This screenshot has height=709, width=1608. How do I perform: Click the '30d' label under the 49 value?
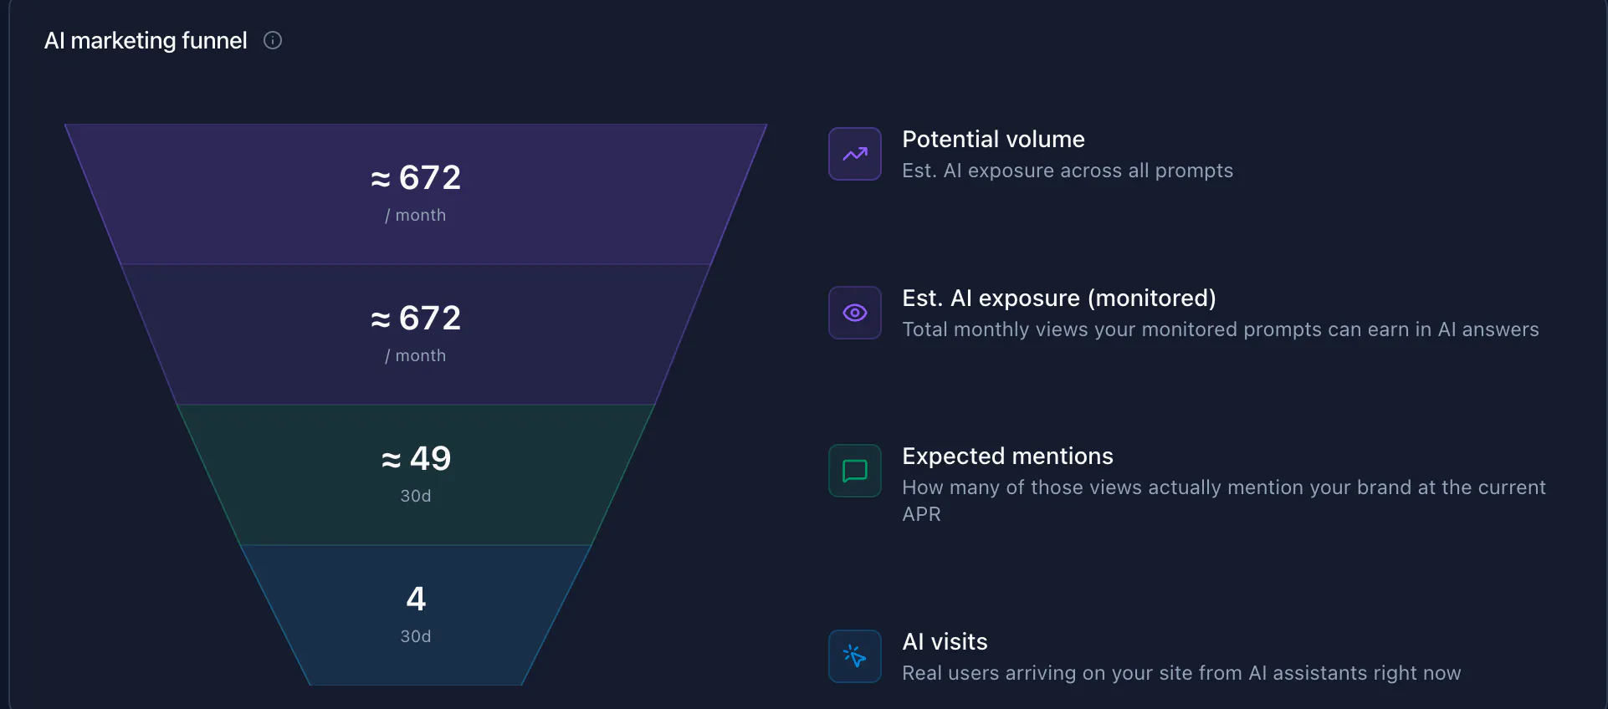[x=416, y=496]
